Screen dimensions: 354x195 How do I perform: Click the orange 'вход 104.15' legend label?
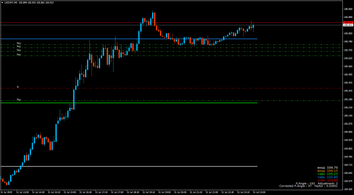point(328,171)
